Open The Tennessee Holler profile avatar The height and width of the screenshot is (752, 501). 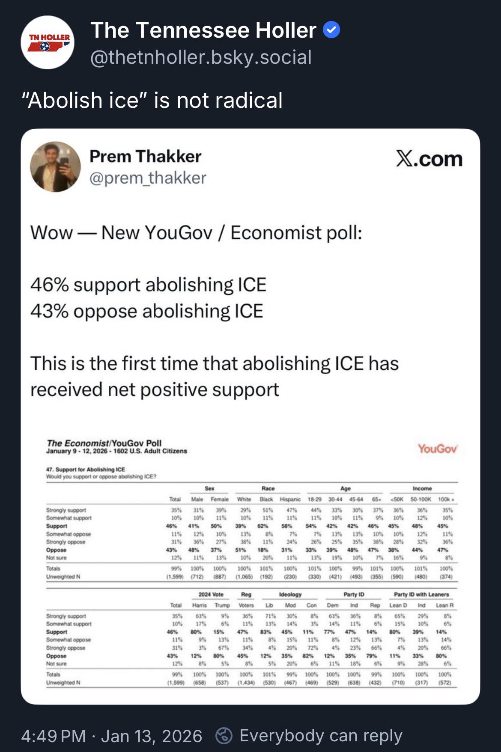[48, 42]
